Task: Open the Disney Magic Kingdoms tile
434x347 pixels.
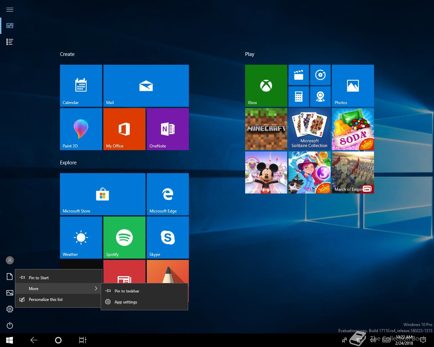Action: pos(266,172)
